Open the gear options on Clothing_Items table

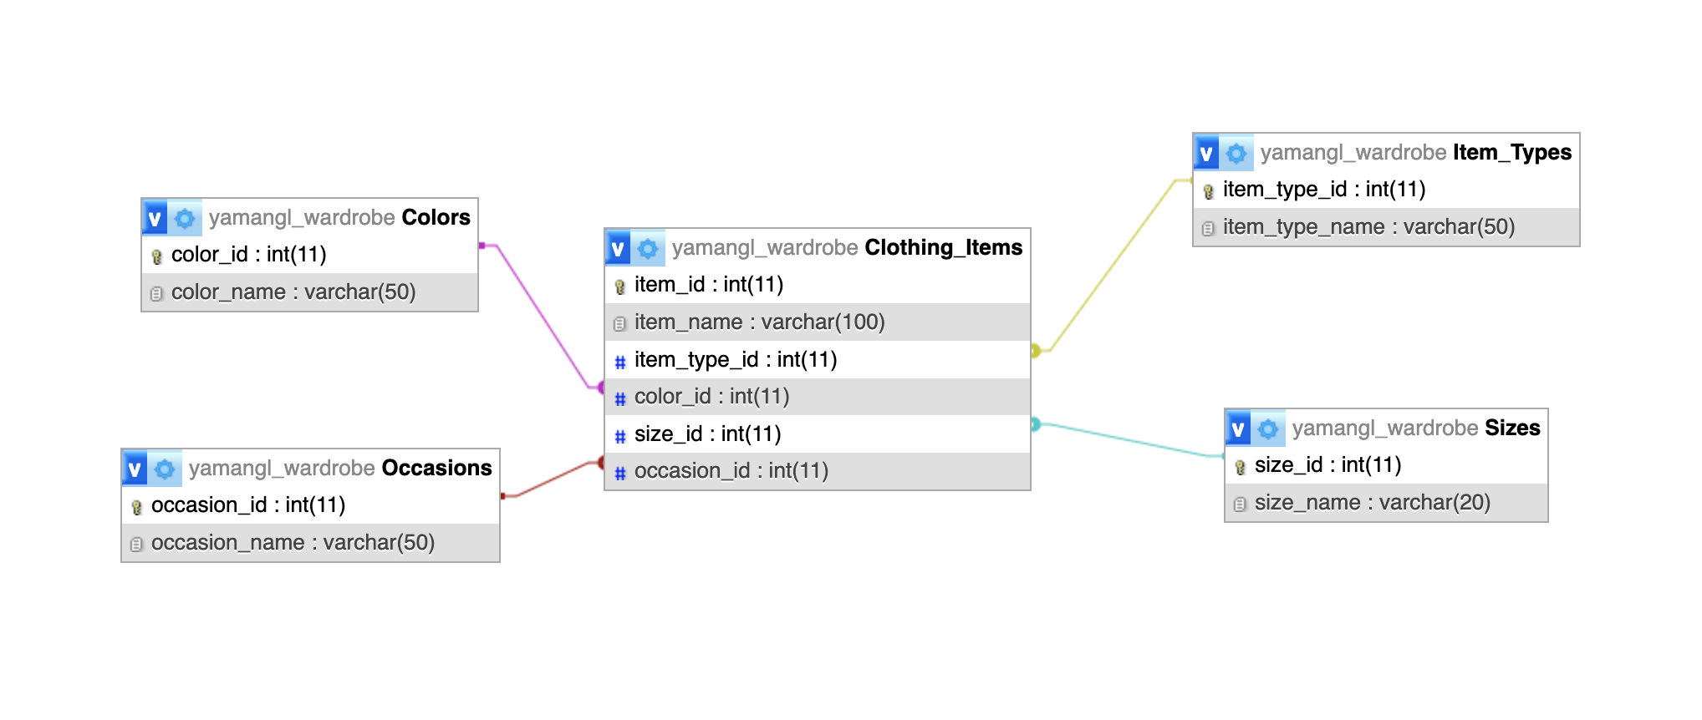648,248
